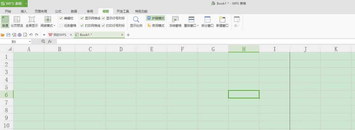The height and width of the screenshot is (130, 355).
Task: Open the 审阅 ribbon tab
Action: click(90, 11)
